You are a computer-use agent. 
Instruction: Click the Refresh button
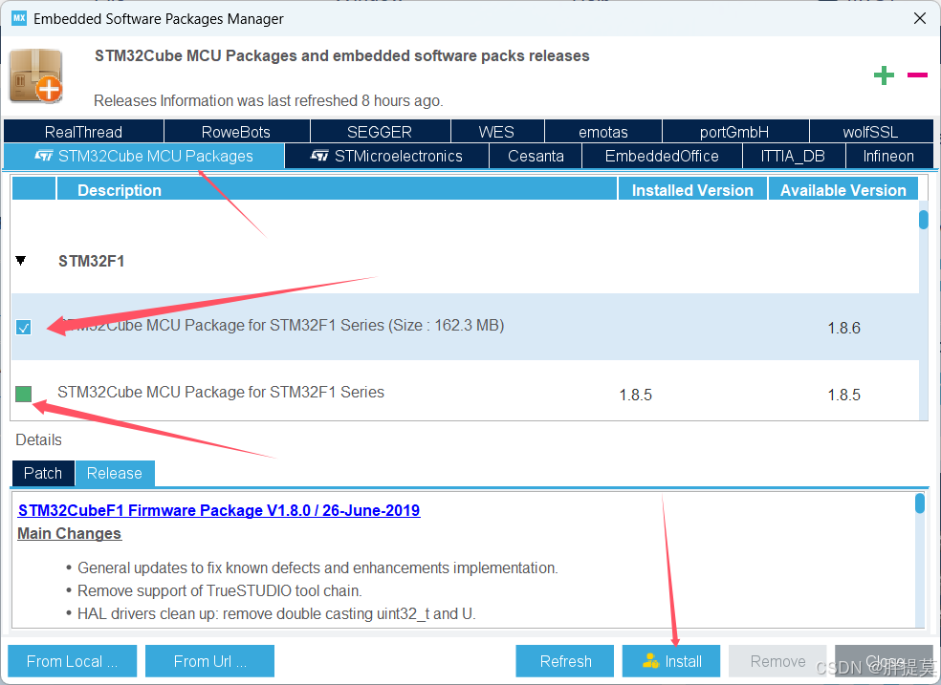[565, 661]
